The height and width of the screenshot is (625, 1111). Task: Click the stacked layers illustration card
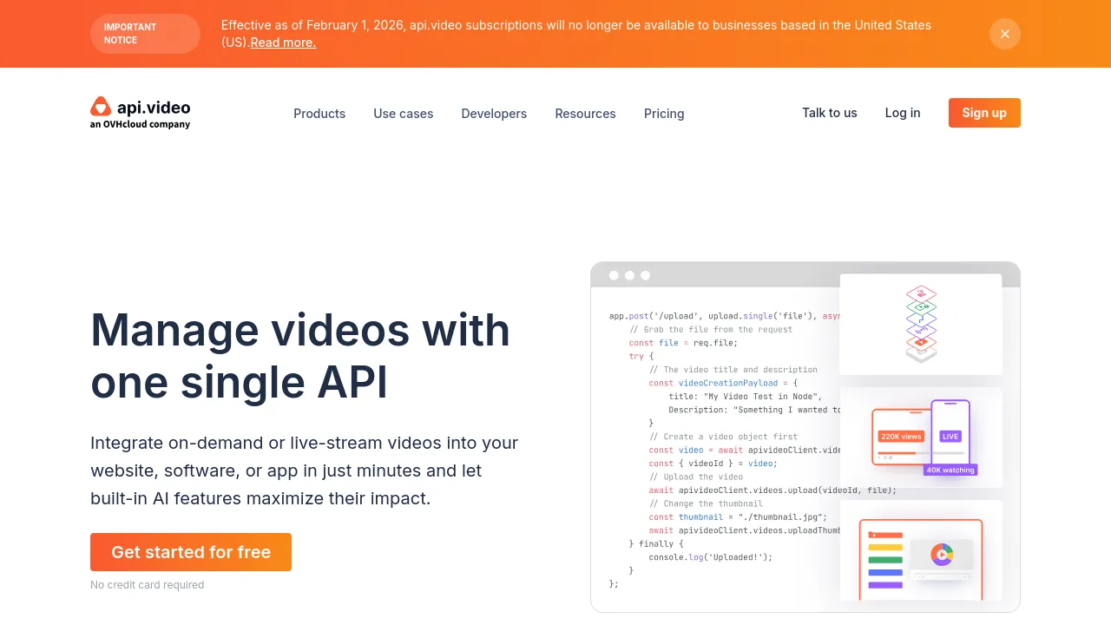coord(921,324)
